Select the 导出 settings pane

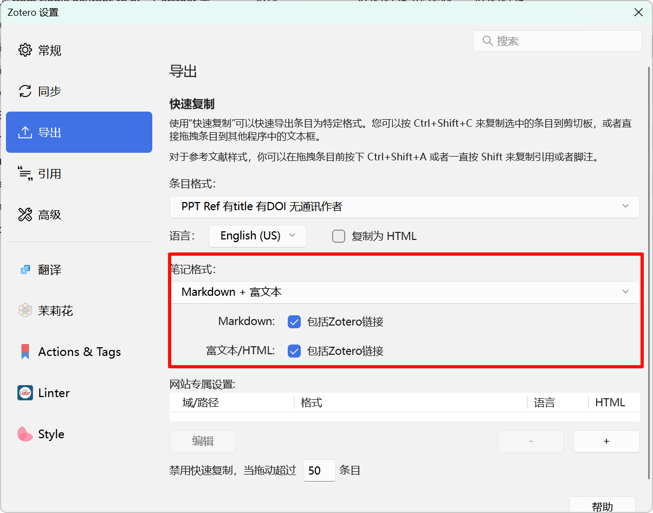[x=79, y=132]
